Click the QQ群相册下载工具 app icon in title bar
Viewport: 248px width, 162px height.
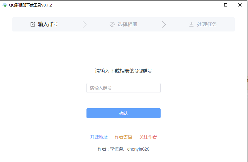click(5, 5)
